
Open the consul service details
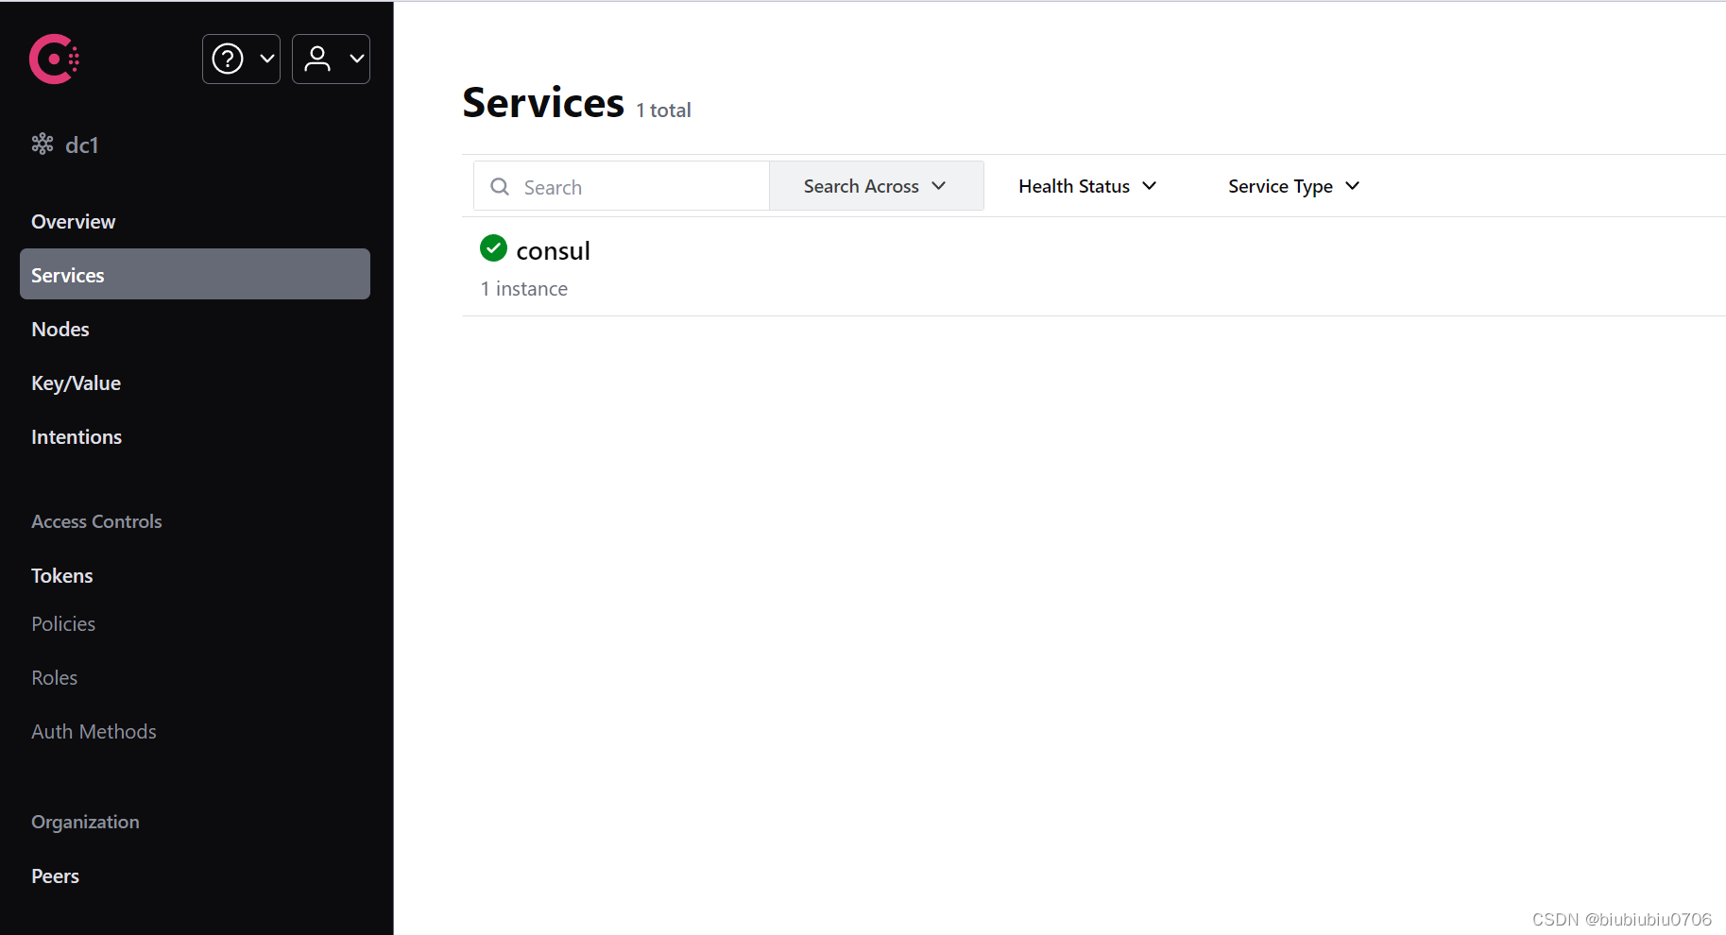pos(553,249)
